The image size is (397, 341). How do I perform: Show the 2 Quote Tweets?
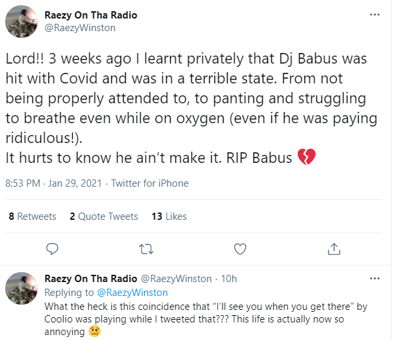[104, 217]
